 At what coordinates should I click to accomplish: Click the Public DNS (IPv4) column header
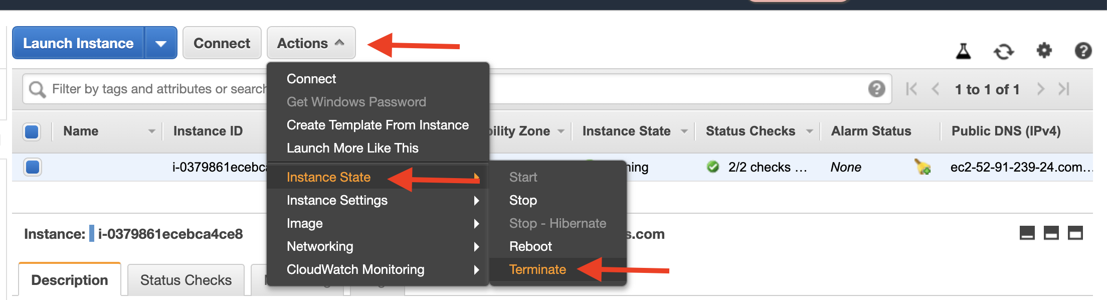1006,131
